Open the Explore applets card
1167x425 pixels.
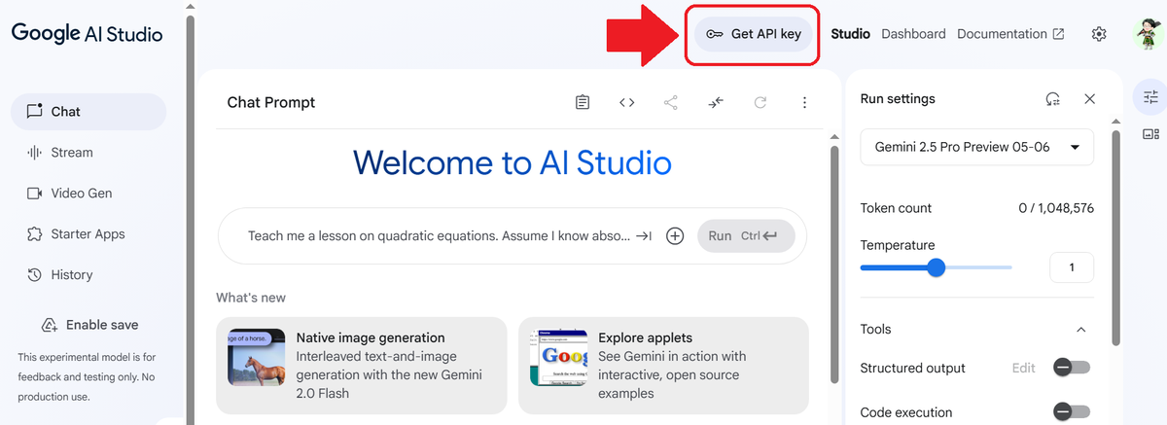tap(663, 366)
